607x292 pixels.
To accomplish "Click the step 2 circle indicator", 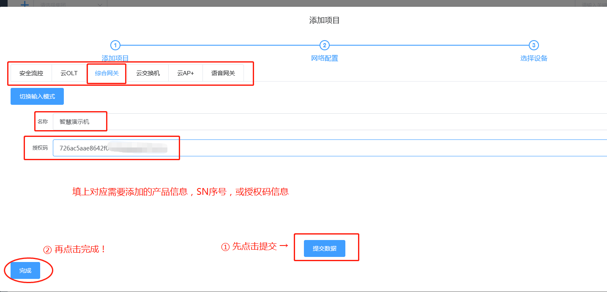I will click(x=324, y=45).
